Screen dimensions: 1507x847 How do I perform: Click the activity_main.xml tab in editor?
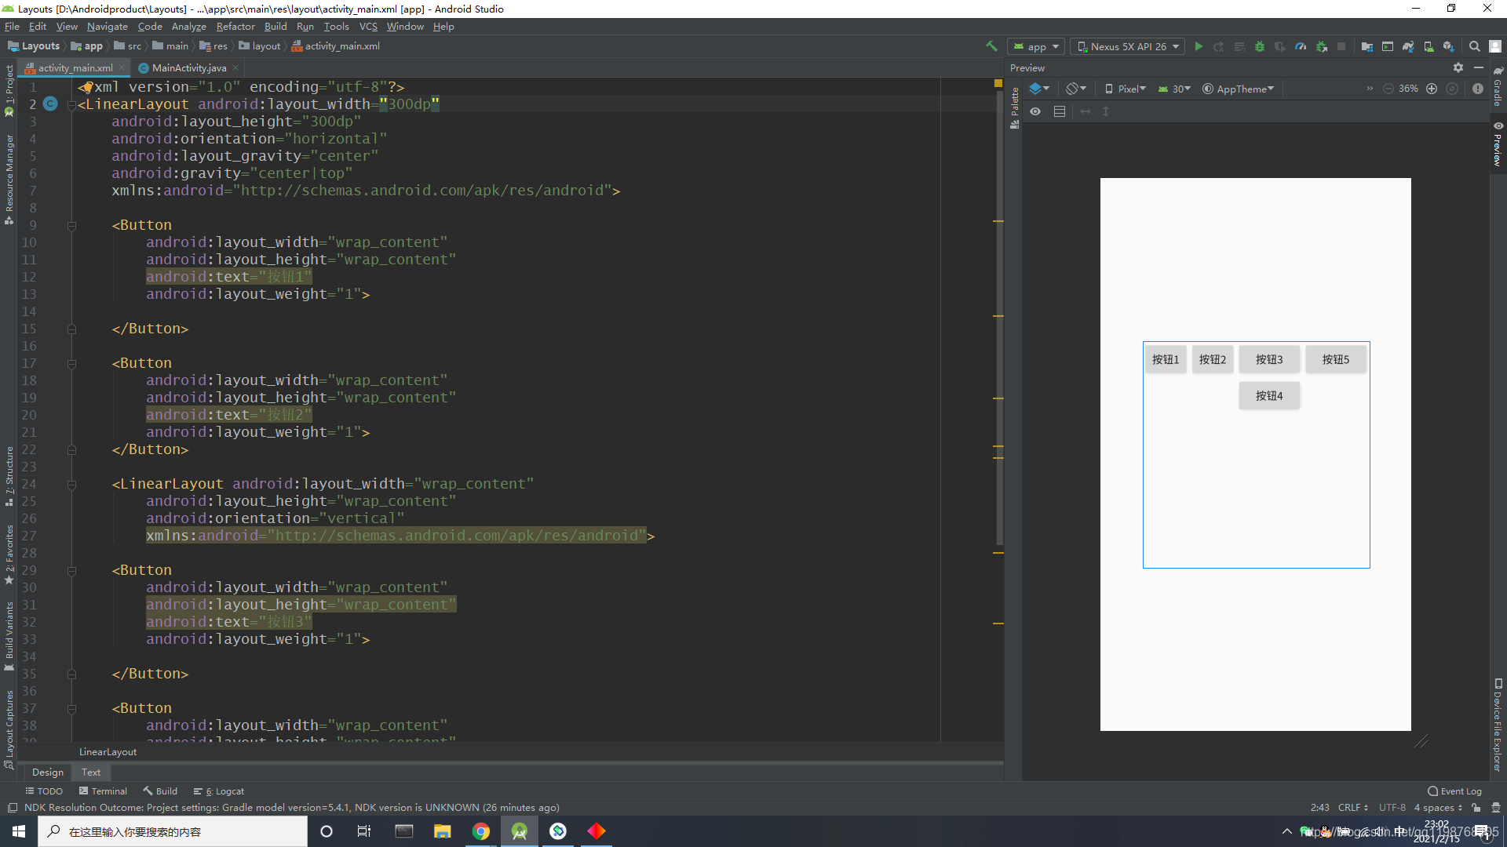(x=75, y=67)
